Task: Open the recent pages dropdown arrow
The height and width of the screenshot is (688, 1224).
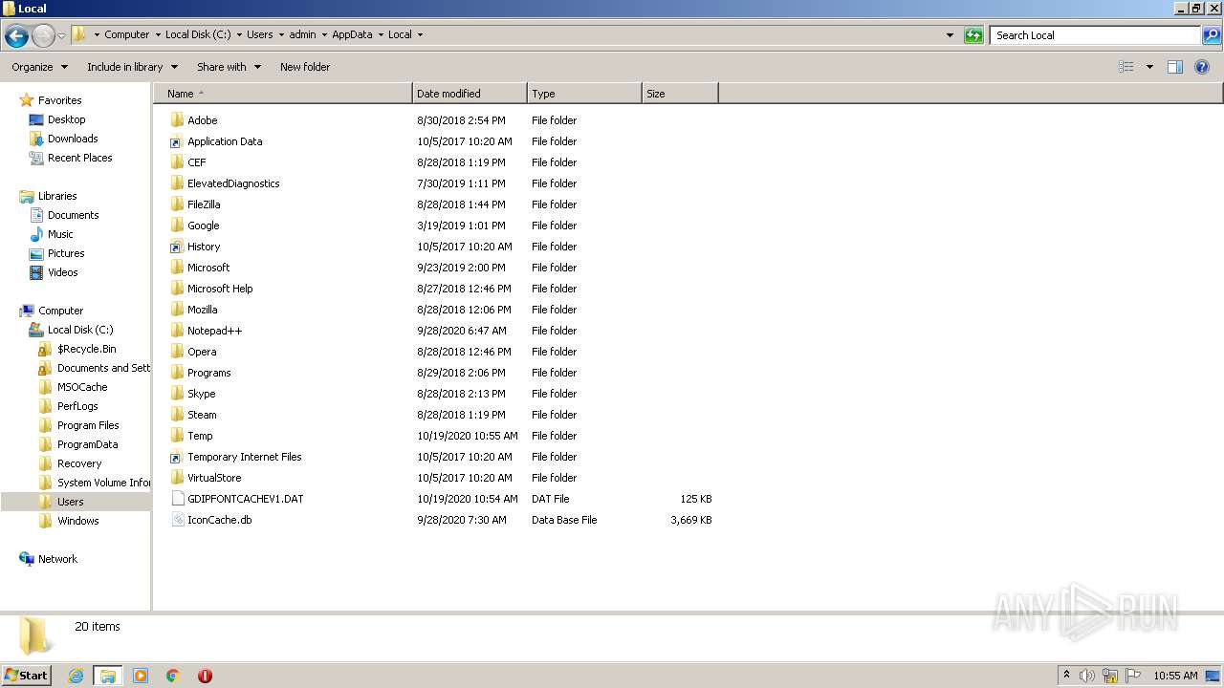Action: [x=61, y=36]
